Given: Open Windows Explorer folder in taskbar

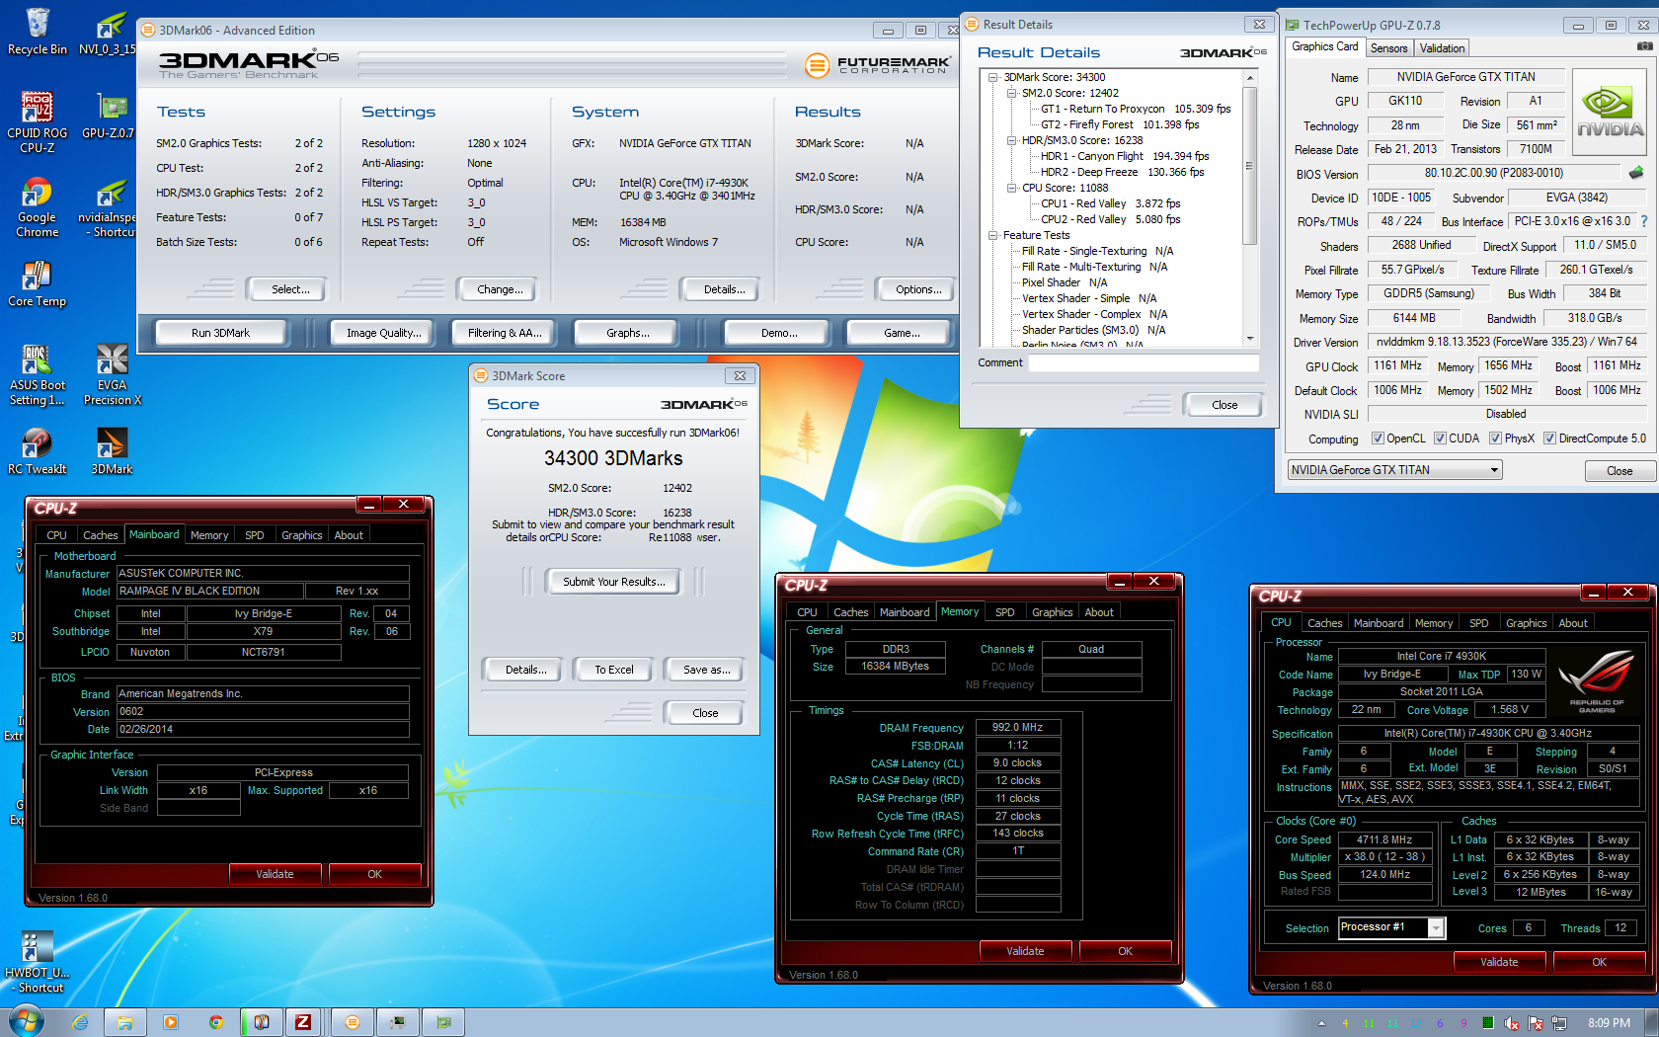Looking at the screenshot, I should point(125,1022).
